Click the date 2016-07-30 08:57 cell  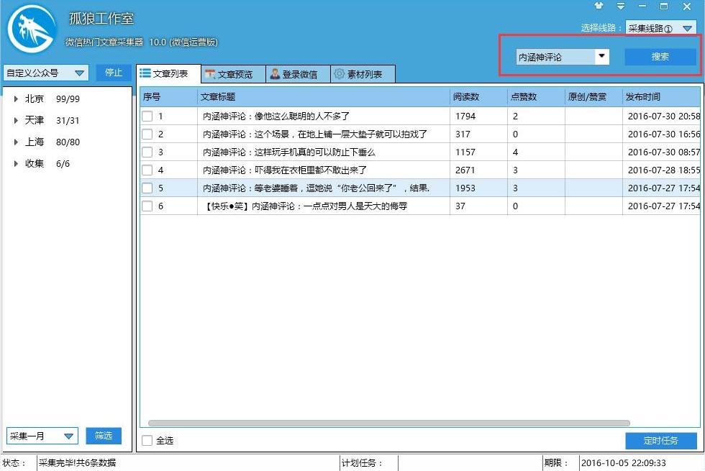661,152
